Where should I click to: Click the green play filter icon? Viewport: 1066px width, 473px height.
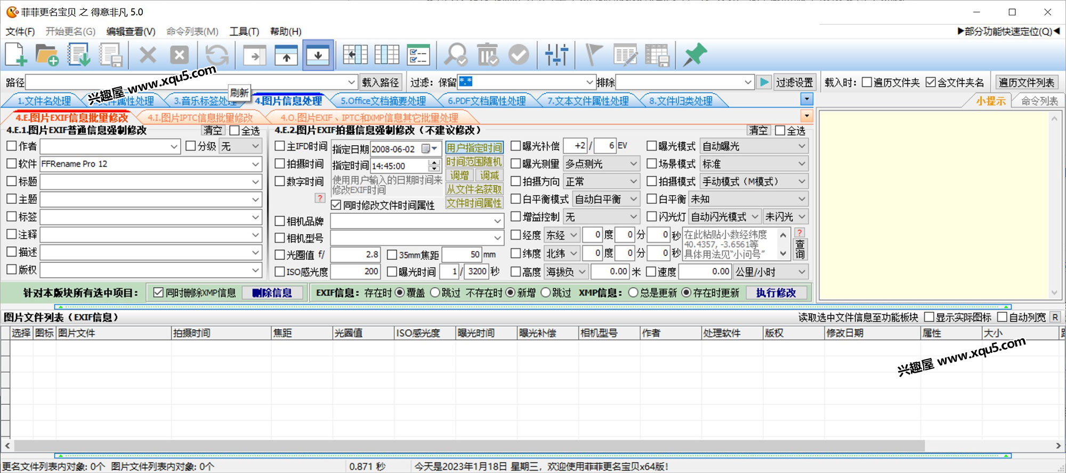pyautogui.click(x=764, y=82)
